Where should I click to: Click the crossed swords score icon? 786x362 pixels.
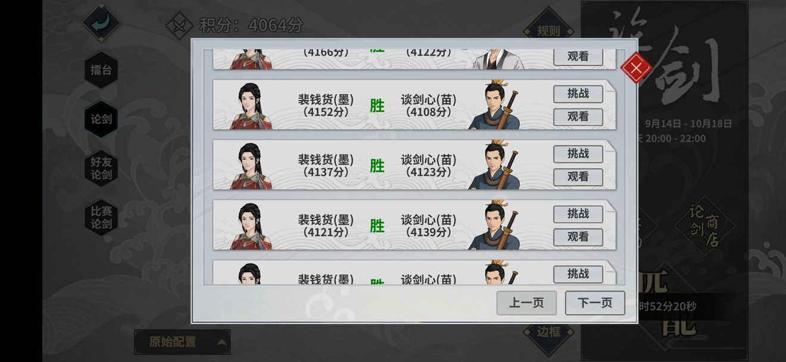tap(179, 26)
